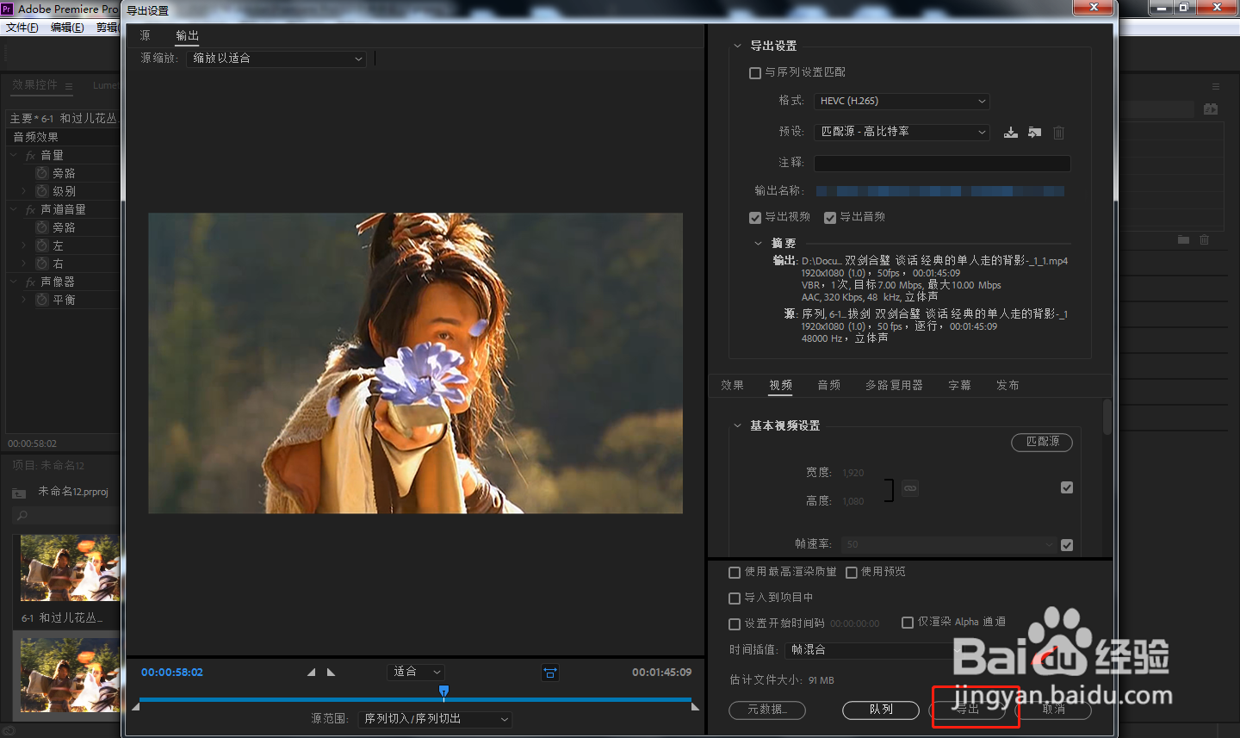Click the Set In Point triangle icon
1240x738 pixels.
coord(311,673)
